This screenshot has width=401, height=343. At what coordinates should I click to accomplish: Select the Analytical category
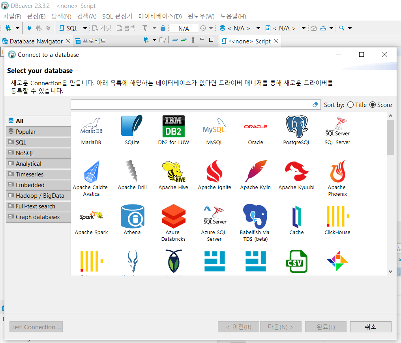point(39,164)
